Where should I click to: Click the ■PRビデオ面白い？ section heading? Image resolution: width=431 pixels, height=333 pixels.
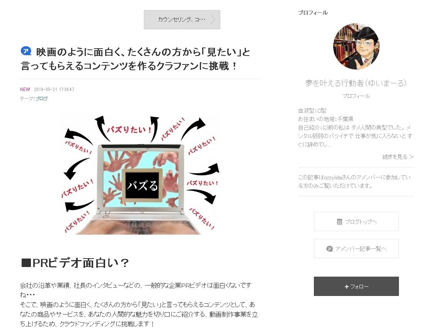coord(75,263)
